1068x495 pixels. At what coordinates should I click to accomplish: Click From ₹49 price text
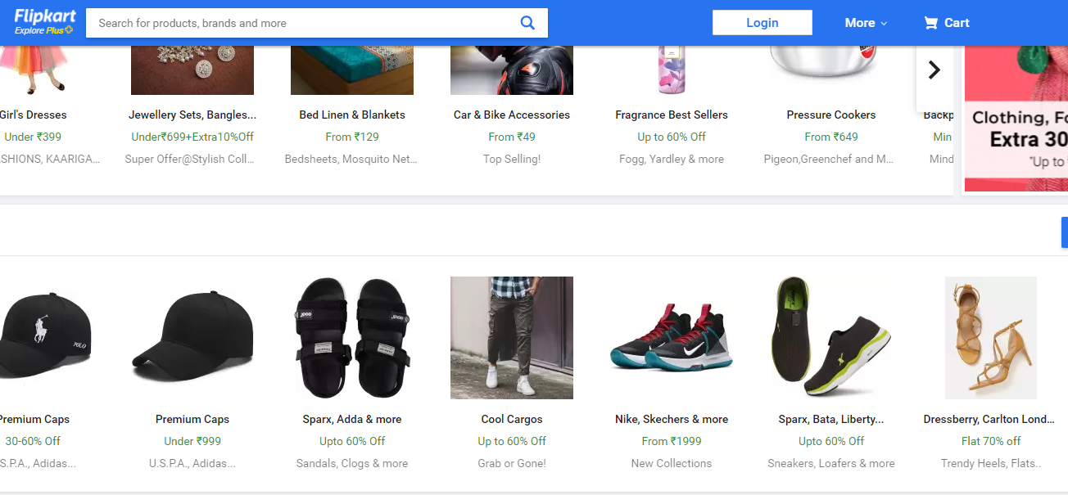click(x=512, y=137)
